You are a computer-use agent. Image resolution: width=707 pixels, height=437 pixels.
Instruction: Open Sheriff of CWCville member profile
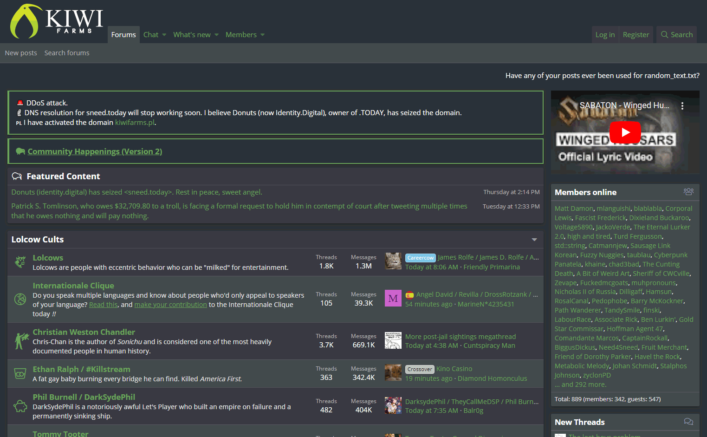coord(661,274)
